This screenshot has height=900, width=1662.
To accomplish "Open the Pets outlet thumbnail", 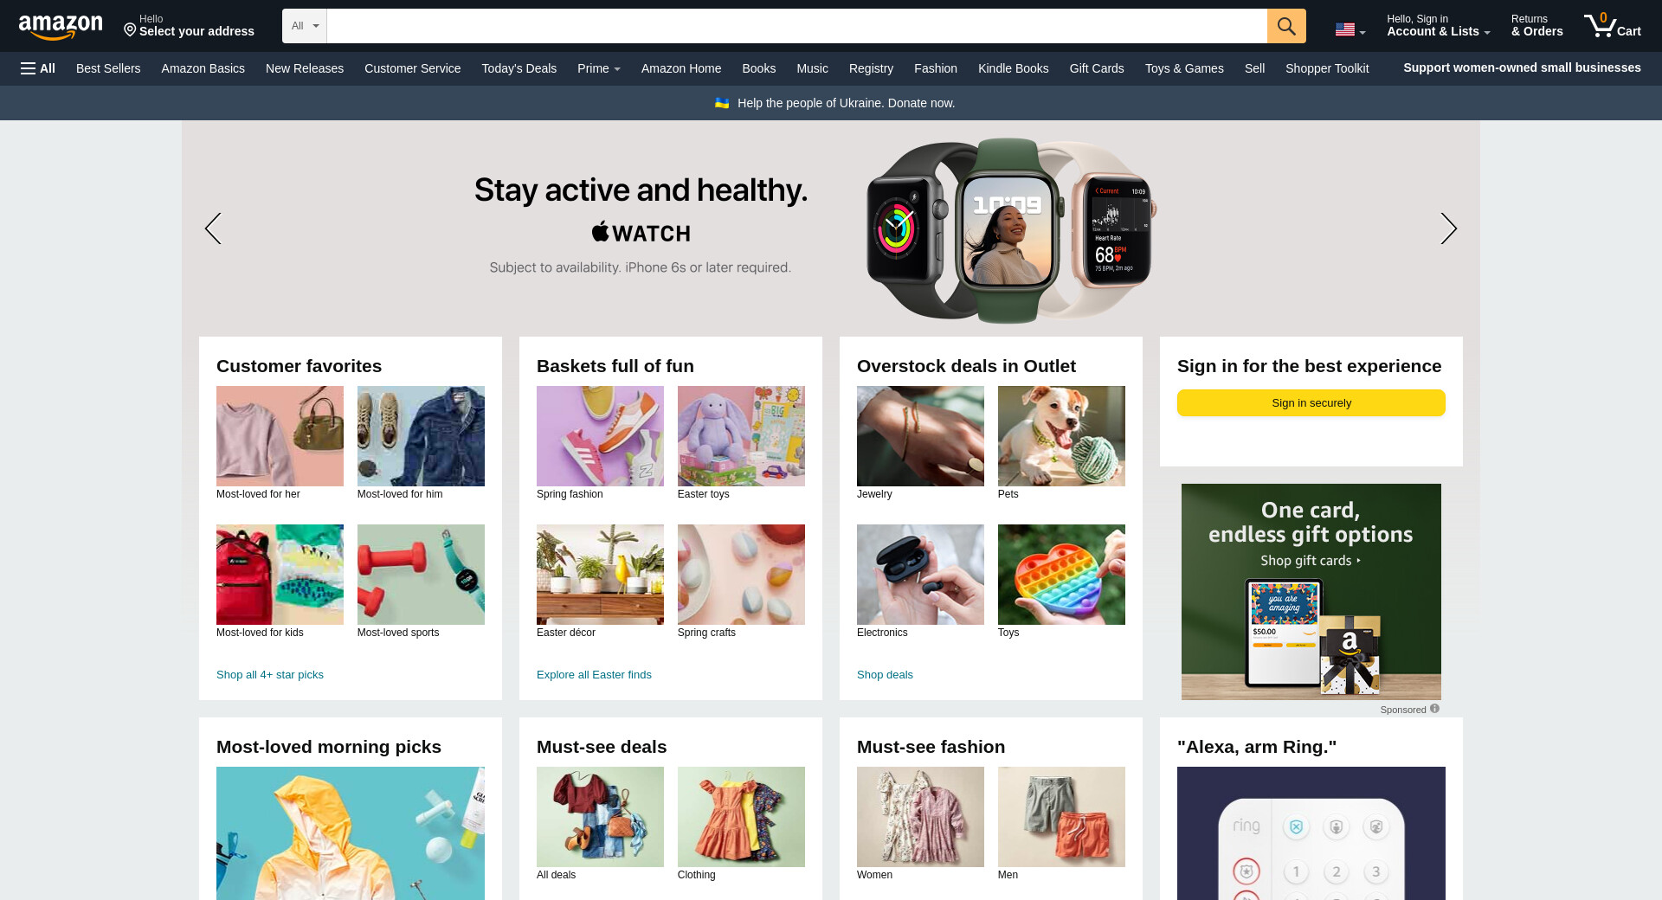I will (x=1061, y=436).
